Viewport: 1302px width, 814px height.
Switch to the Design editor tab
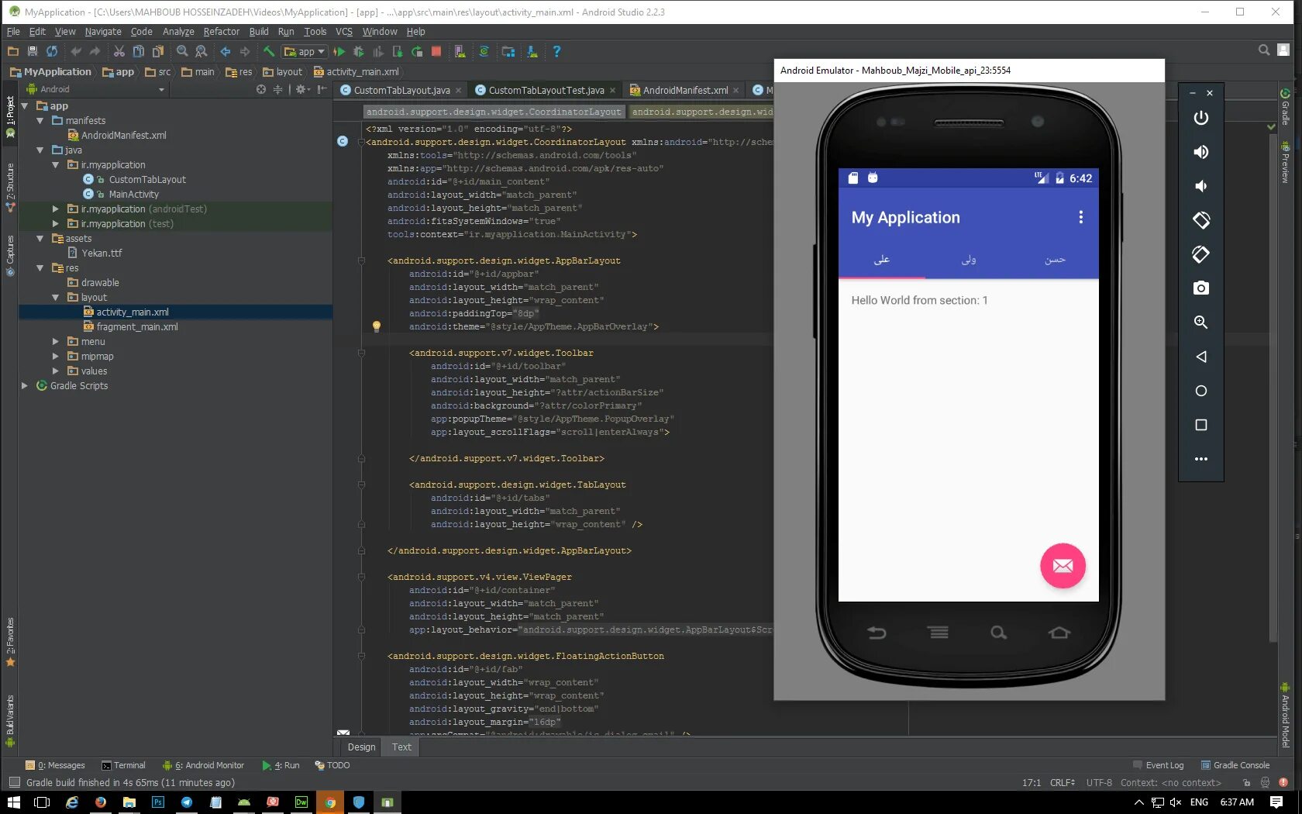[x=361, y=747]
